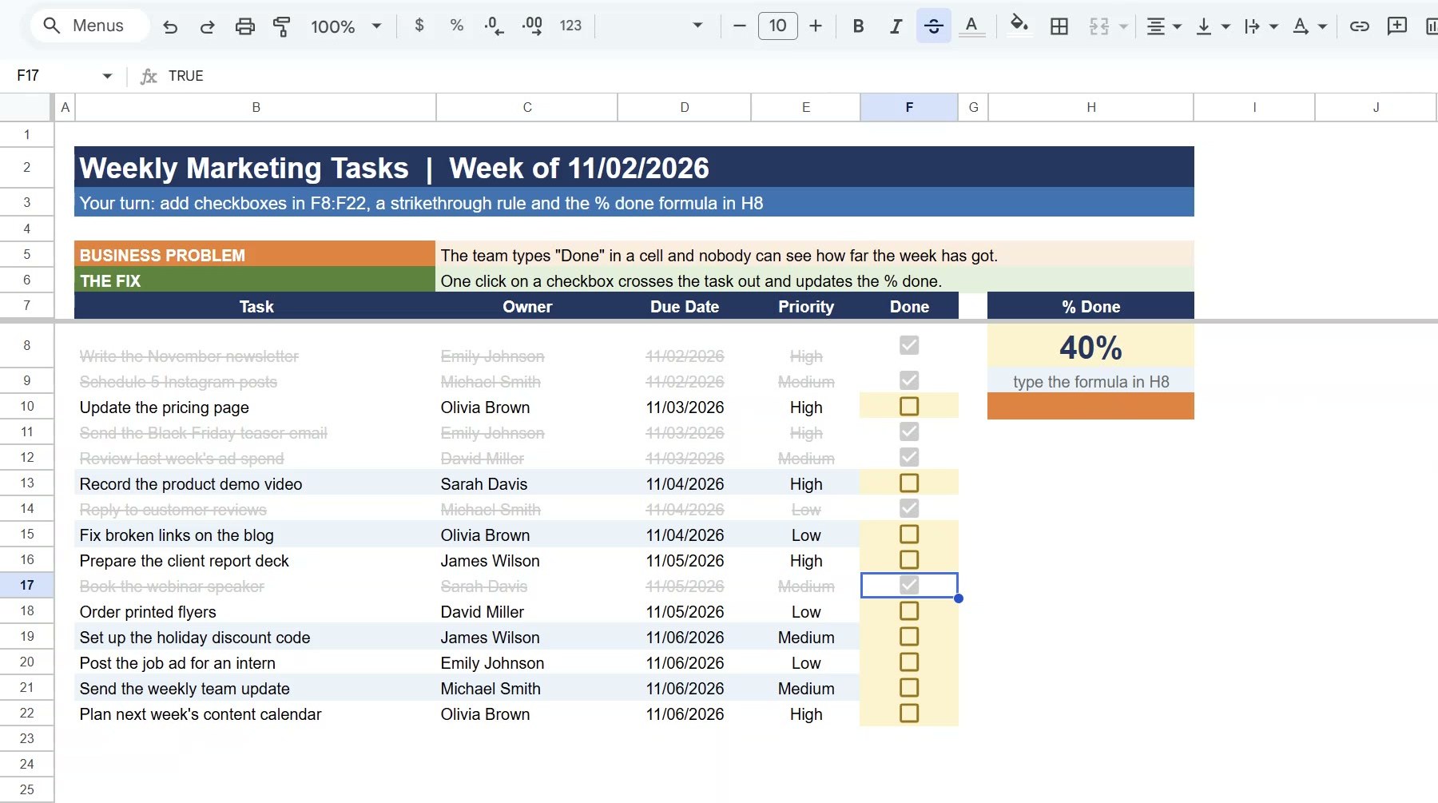The height and width of the screenshot is (803, 1438).
Task: Select the 40% cell in % Done
Action: 1090,347
